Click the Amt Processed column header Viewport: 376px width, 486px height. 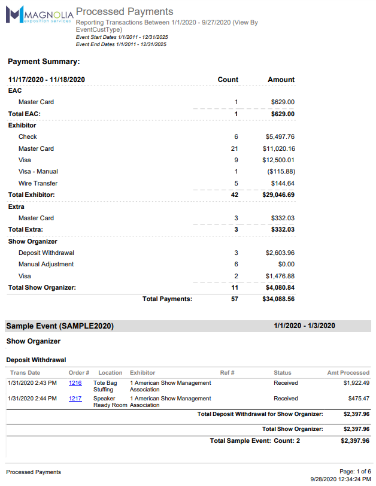pyautogui.click(x=348, y=373)
